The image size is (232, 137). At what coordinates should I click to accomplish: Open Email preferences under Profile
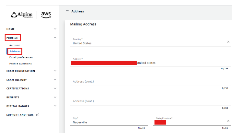[21, 57]
